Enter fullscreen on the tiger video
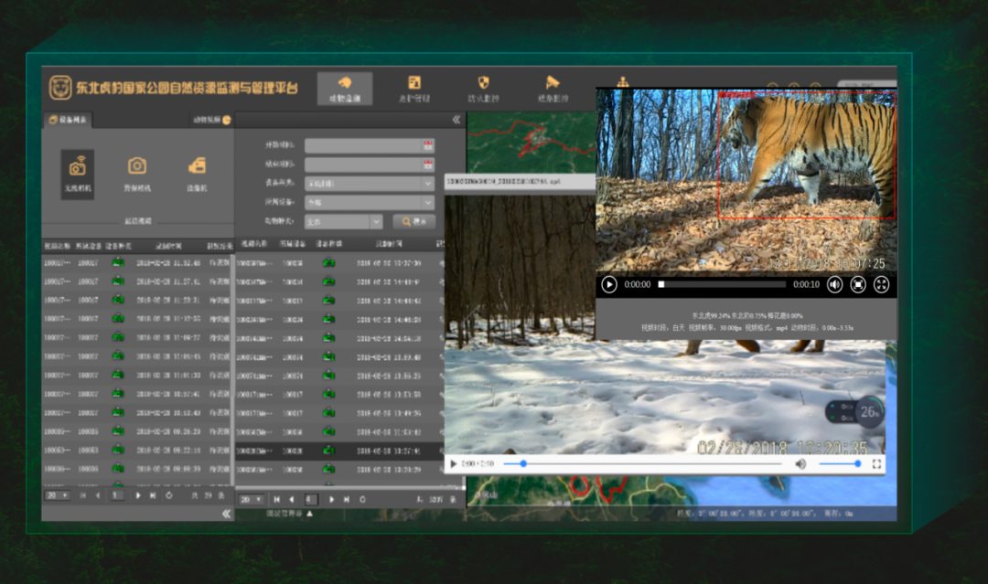Viewport: 988px width, 584px height. click(882, 284)
